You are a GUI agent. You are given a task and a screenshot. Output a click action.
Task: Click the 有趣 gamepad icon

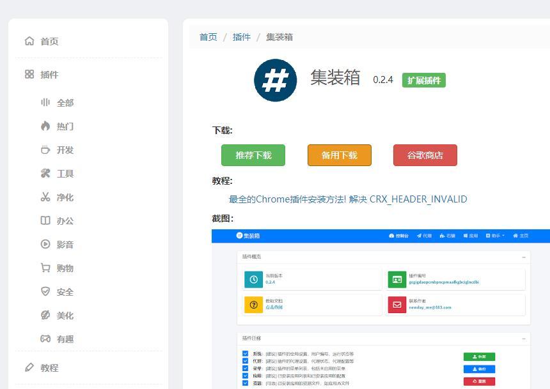(x=45, y=339)
